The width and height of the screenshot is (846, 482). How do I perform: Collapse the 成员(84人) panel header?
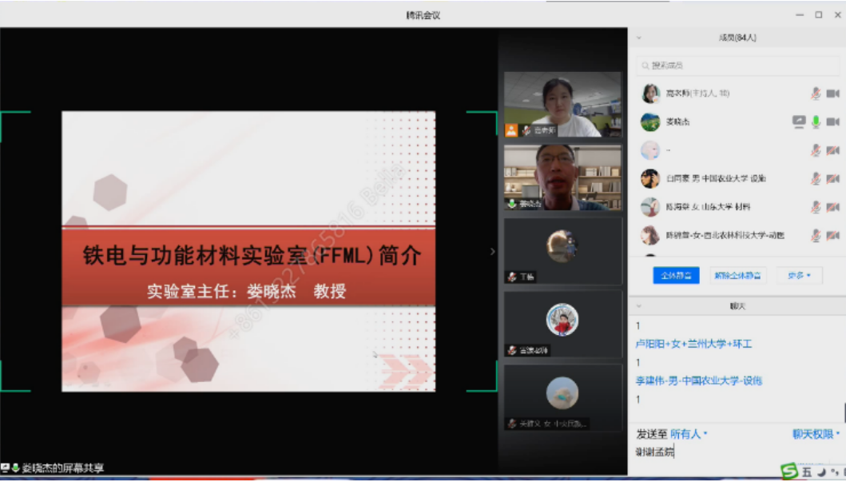[639, 38]
